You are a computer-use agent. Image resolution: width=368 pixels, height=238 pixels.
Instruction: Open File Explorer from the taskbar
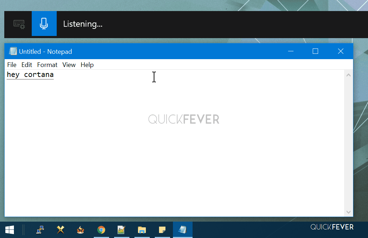(x=142, y=230)
